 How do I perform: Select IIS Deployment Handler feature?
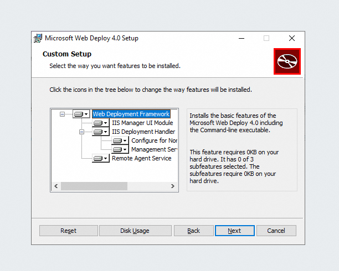click(x=143, y=132)
